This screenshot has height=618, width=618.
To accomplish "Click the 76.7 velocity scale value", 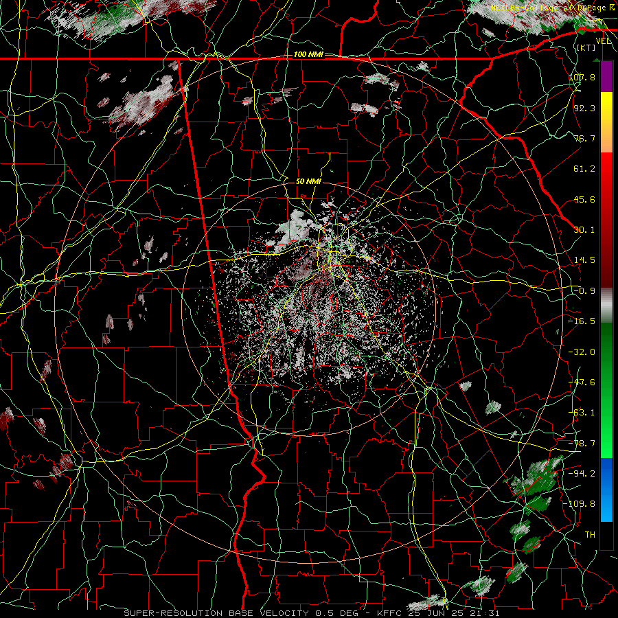I will coord(584,138).
